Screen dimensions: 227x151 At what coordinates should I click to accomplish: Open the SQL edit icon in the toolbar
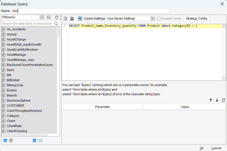coord(72,19)
